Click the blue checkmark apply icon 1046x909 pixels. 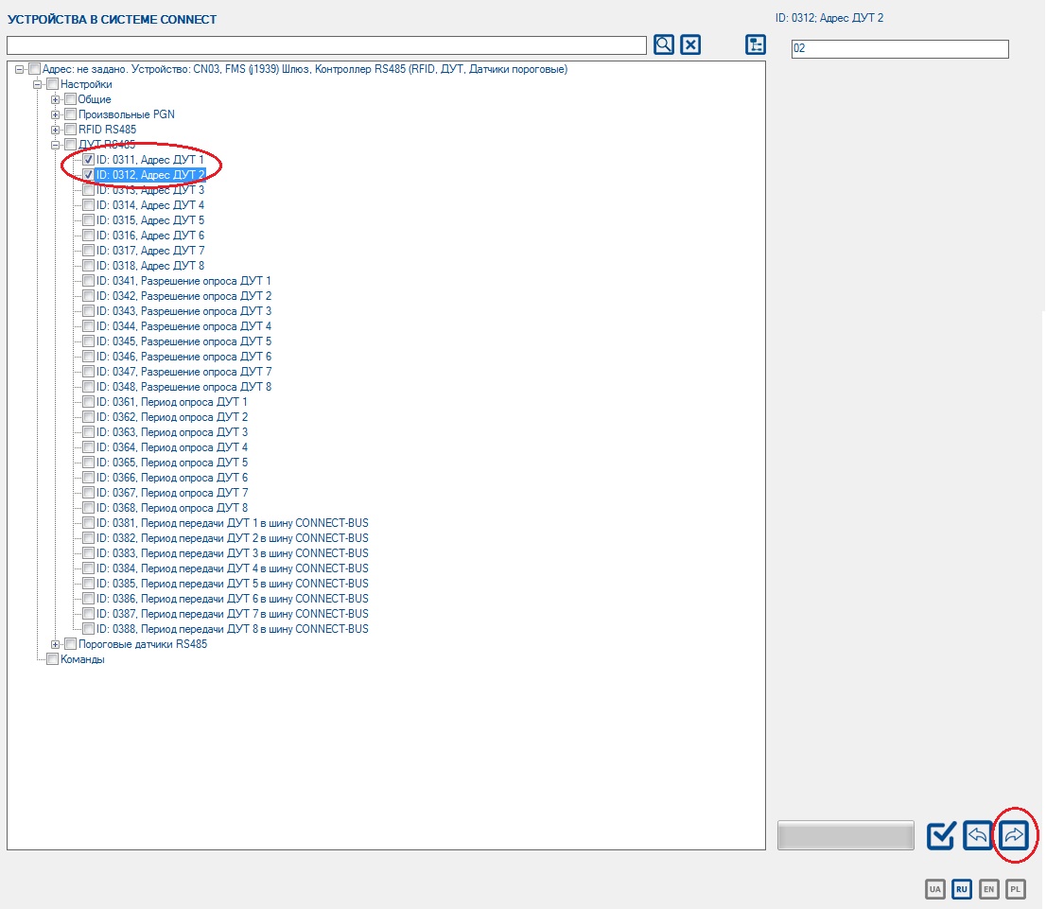pos(941,835)
